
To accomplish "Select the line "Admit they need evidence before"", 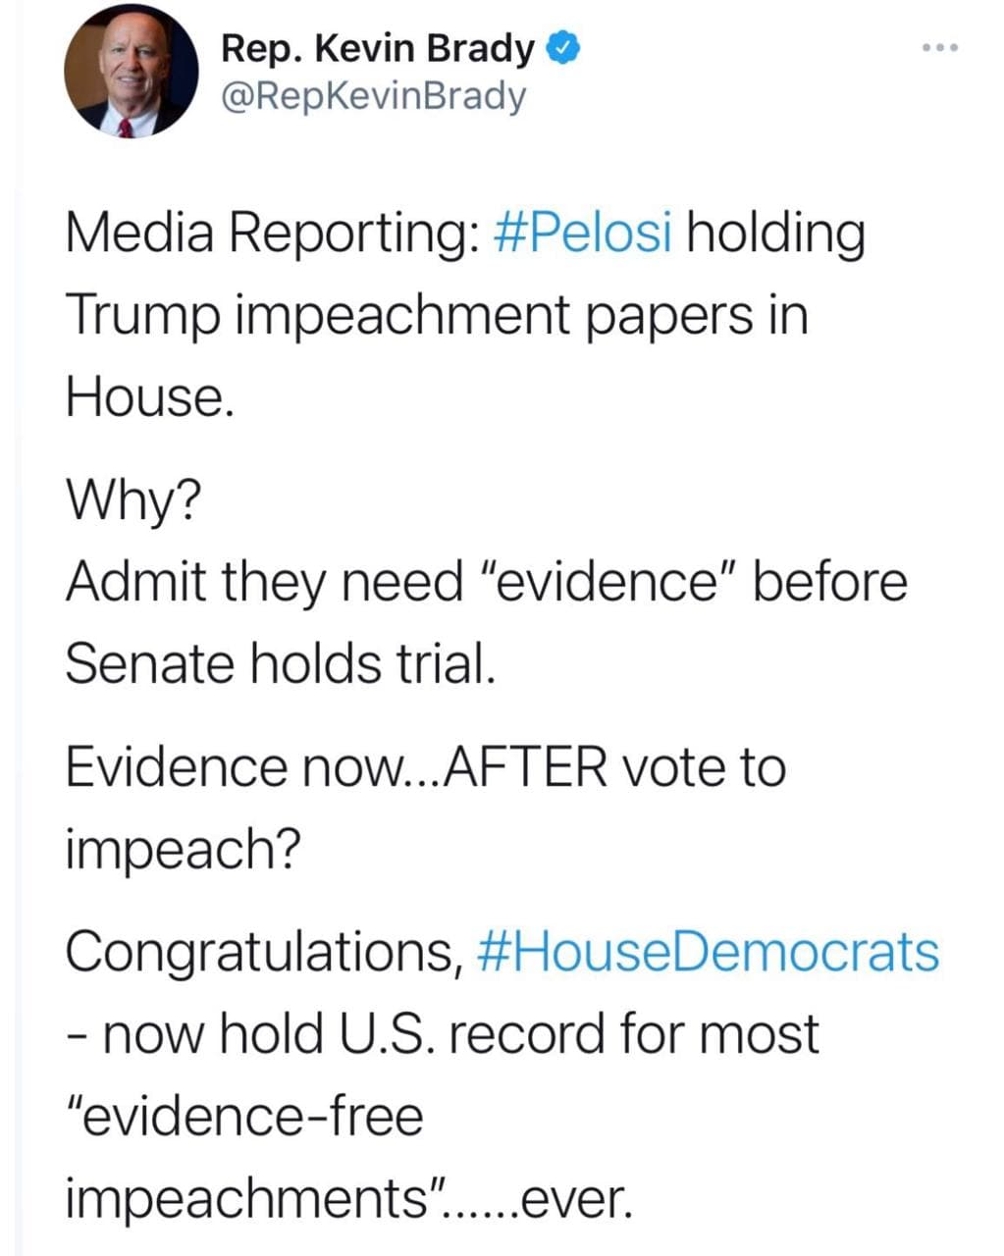I will coord(486,581).
